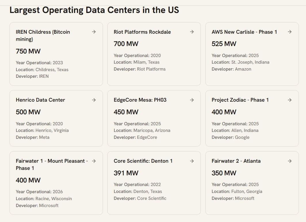Select arrow beside Core Scientific: Denton 1
306x222 pixels.
point(192,161)
